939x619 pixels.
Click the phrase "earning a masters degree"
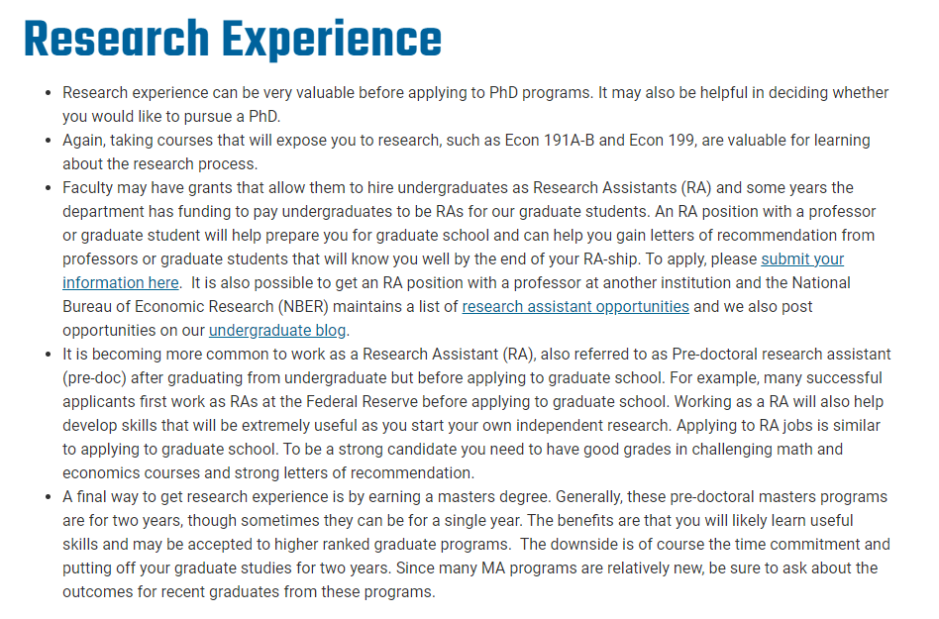point(459,497)
